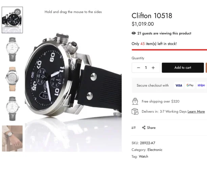Open the Learn More delivery link
207x169 pixels.
[196, 112]
